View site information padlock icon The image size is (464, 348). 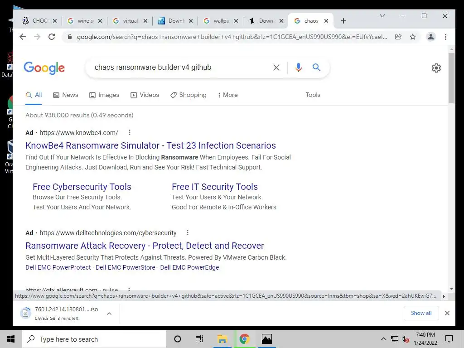pos(70,37)
